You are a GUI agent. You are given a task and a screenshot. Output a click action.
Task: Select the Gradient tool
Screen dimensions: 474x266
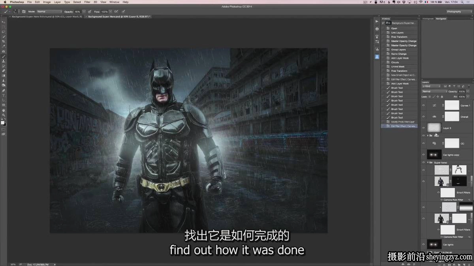(4, 76)
